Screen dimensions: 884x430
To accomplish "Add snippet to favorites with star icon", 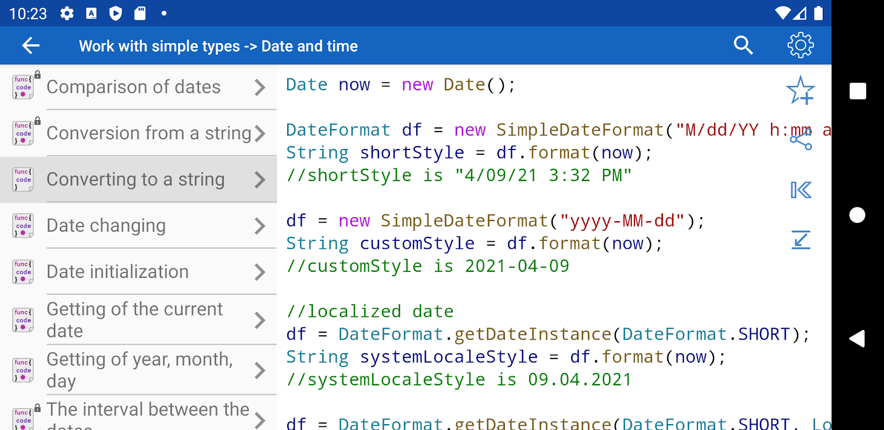I will [x=800, y=90].
